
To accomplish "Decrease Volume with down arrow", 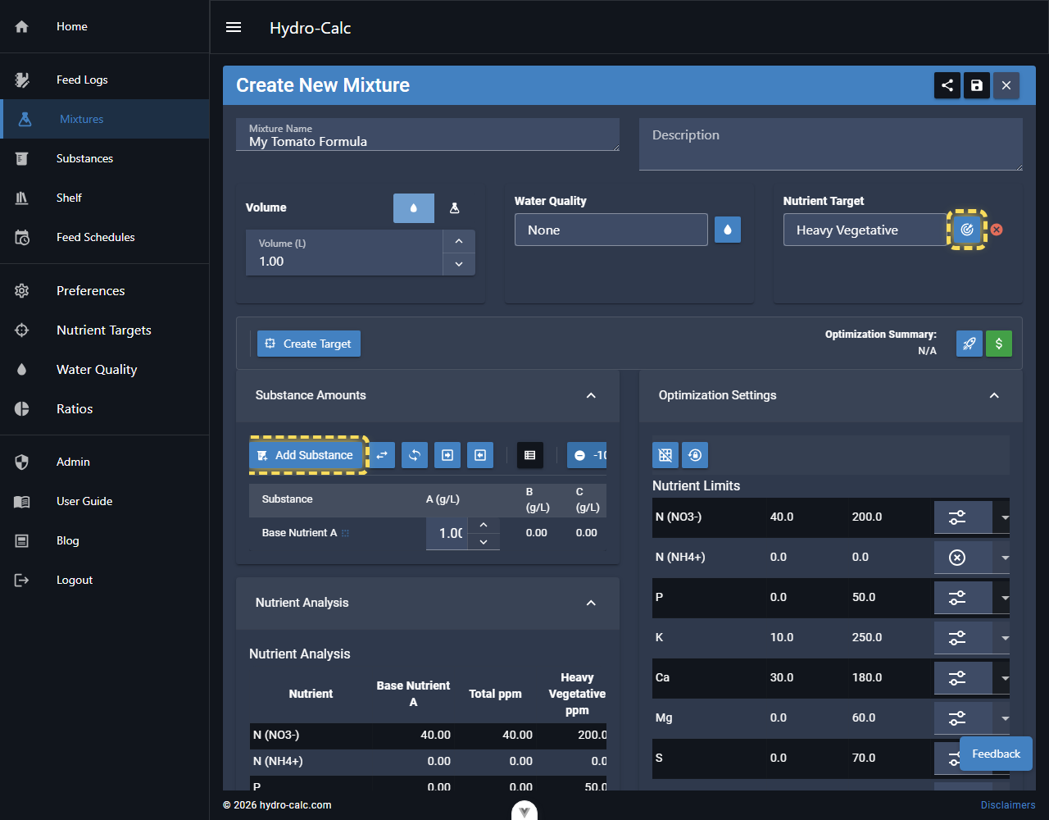I will pyautogui.click(x=459, y=264).
